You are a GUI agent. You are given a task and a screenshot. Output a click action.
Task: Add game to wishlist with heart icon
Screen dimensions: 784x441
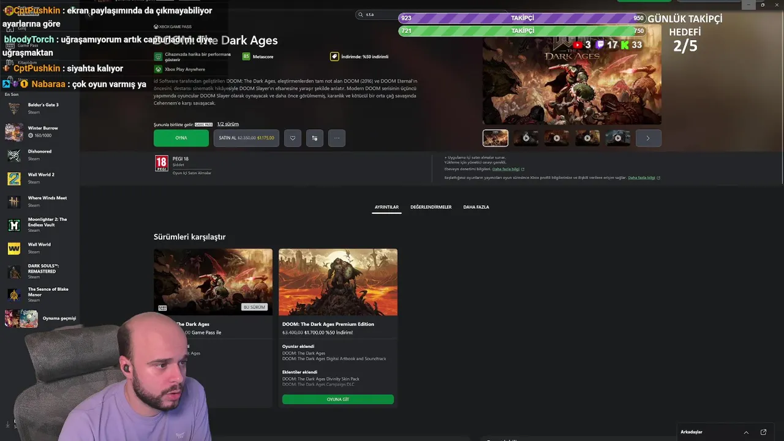293,138
